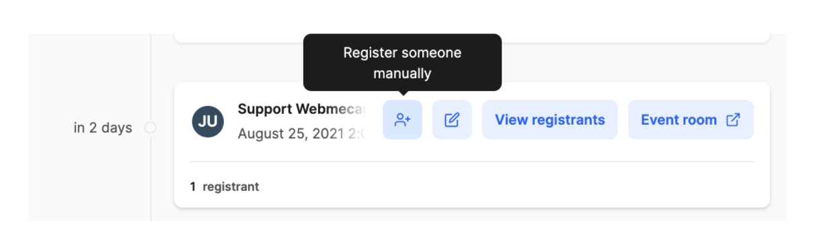Image resolution: width=815 pixels, height=244 pixels.
Task: Click the divider line inside the event card
Action: tap(471, 162)
